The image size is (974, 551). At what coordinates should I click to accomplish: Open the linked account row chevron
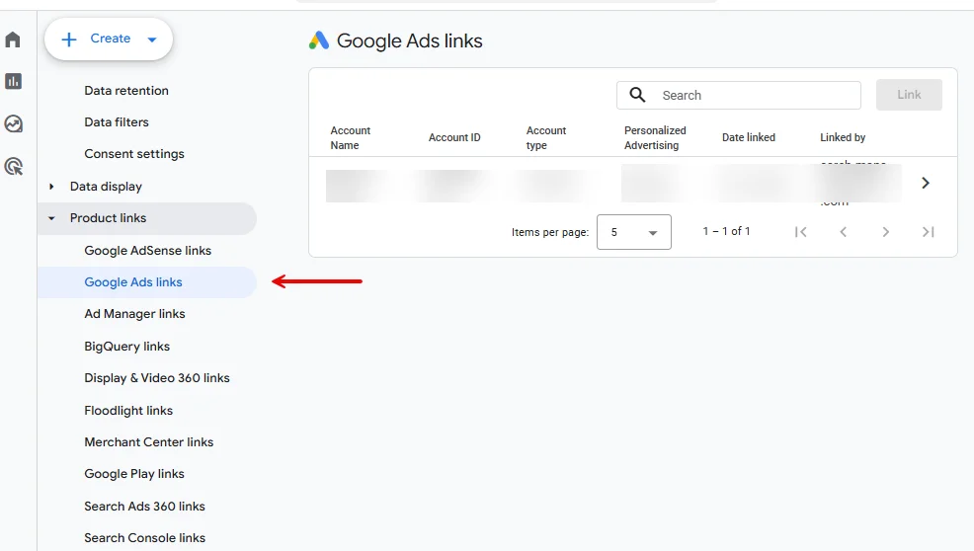[x=925, y=183]
